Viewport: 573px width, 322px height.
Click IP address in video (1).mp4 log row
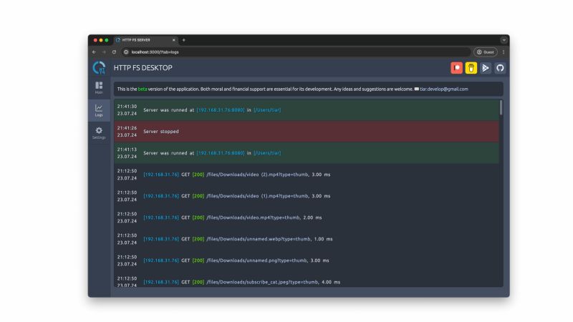tap(161, 196)
